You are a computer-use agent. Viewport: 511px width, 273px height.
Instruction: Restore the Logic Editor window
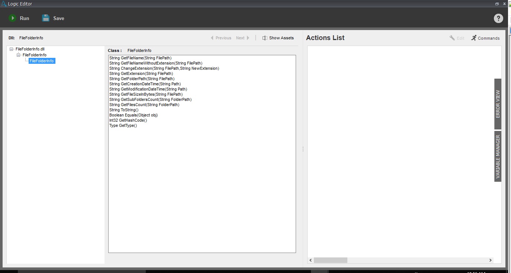497,4
